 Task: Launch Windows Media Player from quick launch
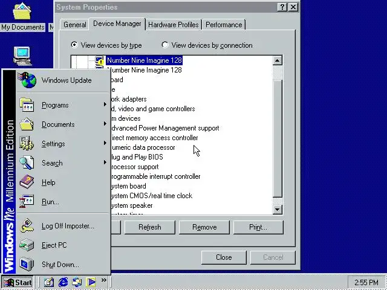(x=91, y=282)
